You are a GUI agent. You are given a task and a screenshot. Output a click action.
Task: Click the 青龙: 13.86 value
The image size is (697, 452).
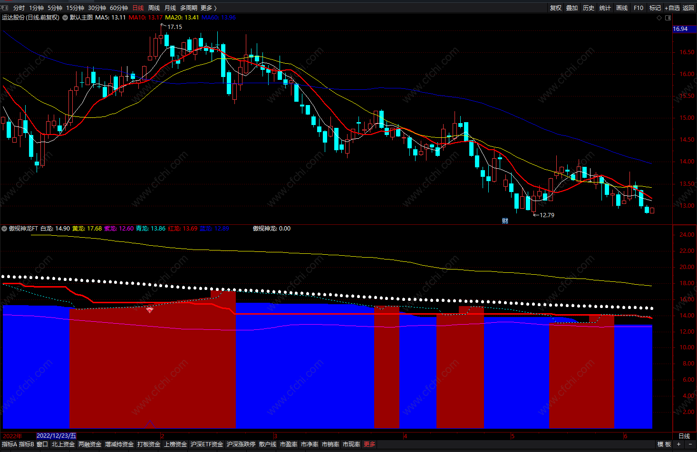[151, 229]
